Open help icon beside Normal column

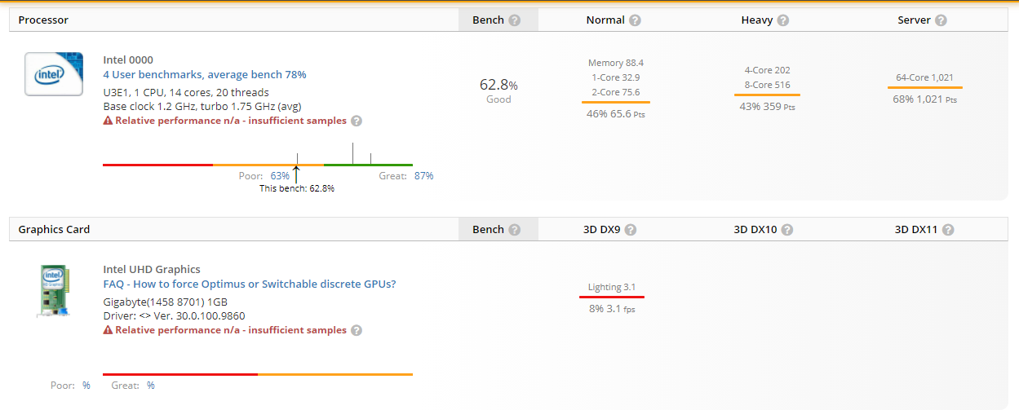[x=635, y=20]
